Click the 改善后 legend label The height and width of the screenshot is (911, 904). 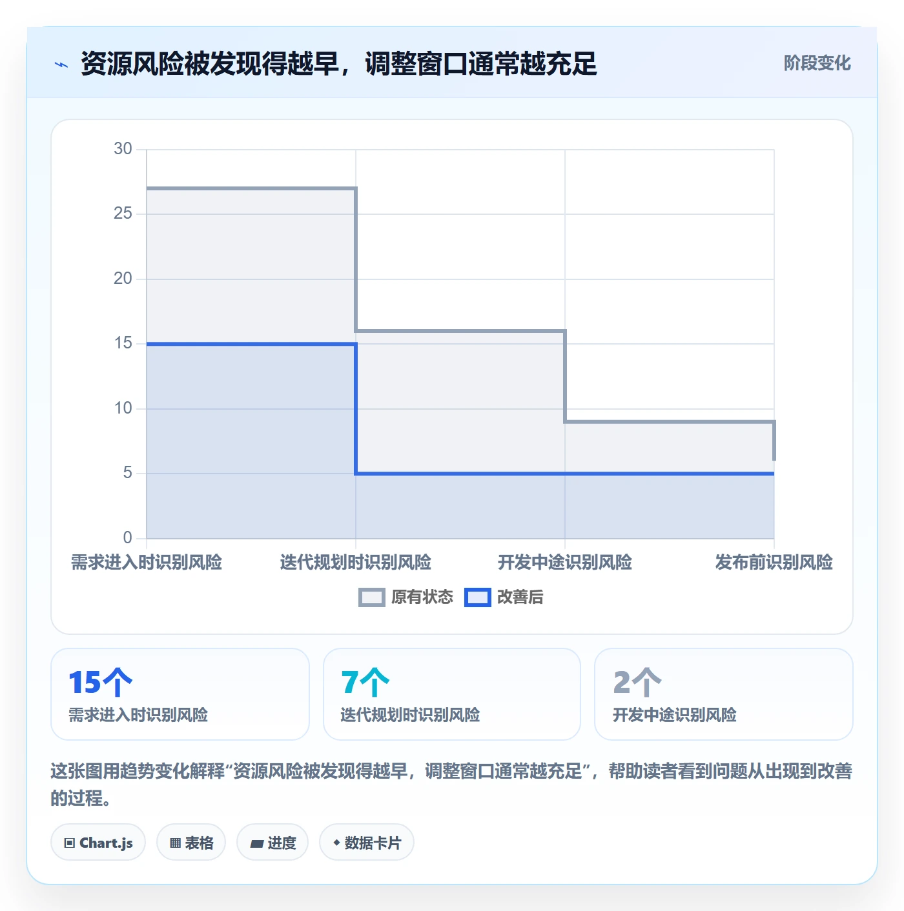520,597
